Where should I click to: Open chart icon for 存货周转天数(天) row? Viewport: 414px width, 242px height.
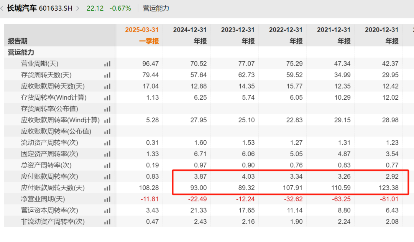pyautogui.click(x=107, y=75)
